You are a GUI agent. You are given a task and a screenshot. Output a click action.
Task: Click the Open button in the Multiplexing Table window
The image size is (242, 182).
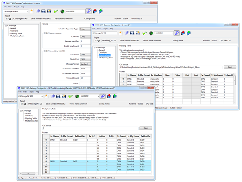click(146, 128)
